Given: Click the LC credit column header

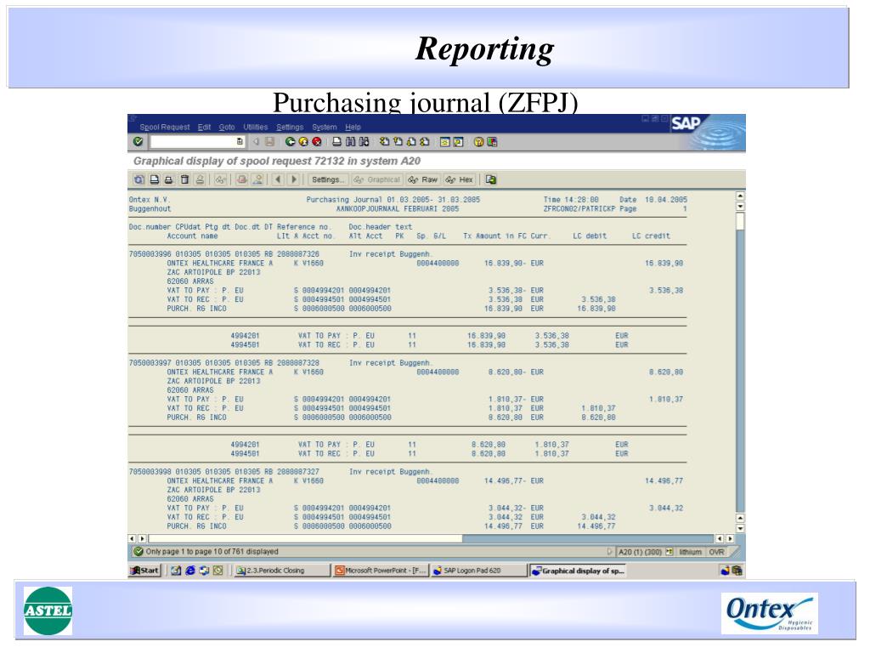Looking at the screenshot, I should tap(651, 236).
